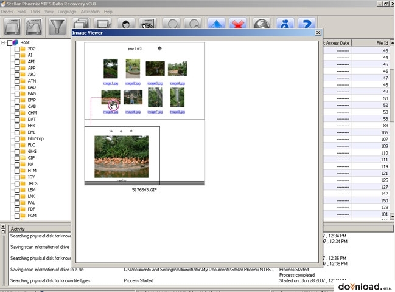395x292 pixels.
Task: Select the file row with File Id 173
Action: (x=357, y=208)
